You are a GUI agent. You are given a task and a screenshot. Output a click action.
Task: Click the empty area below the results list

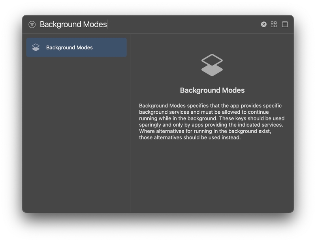77,134
